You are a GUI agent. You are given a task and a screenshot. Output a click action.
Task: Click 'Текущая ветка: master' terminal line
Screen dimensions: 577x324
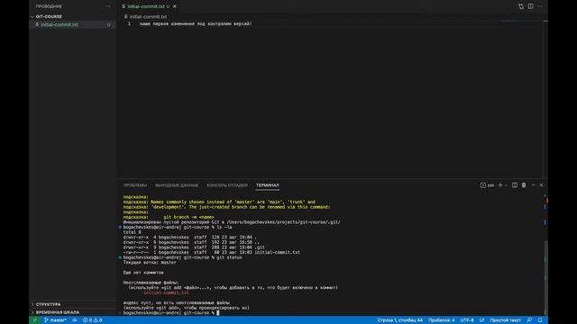click(x=150, y=263)
